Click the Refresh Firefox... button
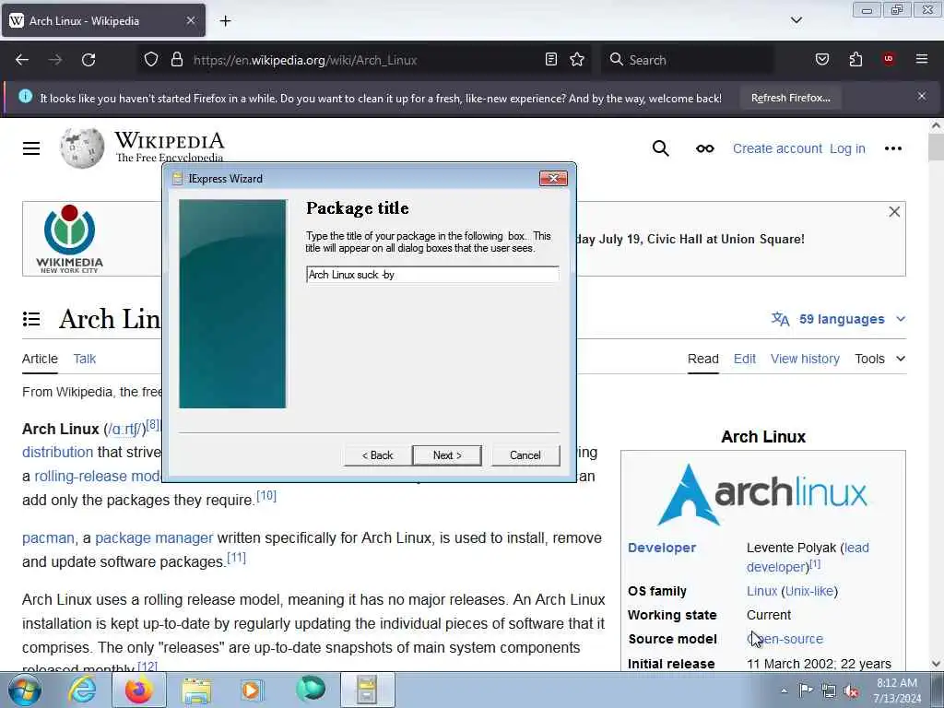 pos(790,98)
